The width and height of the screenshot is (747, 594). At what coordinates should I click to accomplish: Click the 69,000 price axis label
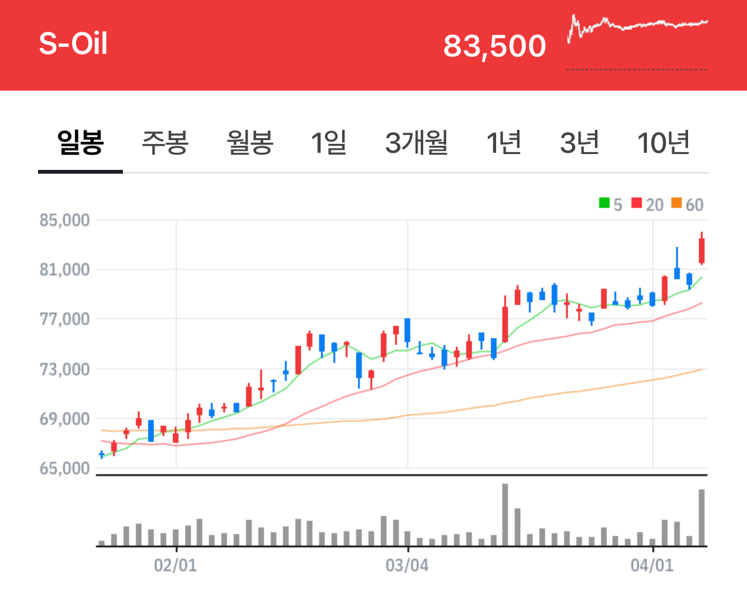click(x=65, y=419)
